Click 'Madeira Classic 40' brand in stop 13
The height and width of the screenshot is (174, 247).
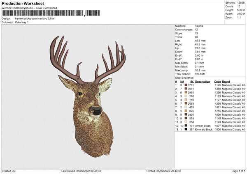pos(233,130)
